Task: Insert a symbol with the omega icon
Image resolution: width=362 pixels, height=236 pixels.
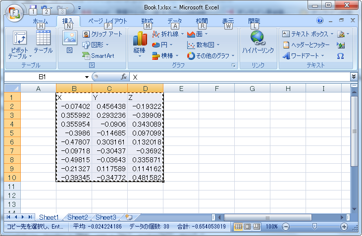Action: 340,56
